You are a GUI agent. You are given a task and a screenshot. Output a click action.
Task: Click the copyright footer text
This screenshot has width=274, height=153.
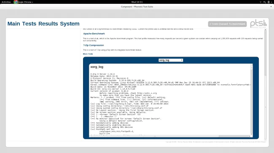tap(216, 142)
